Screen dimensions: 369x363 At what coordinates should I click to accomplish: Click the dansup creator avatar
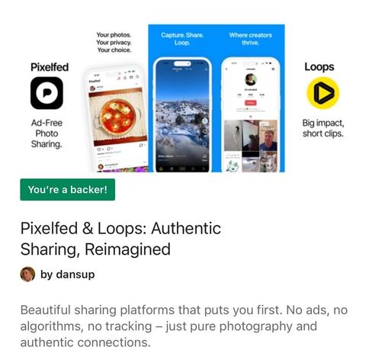point(27,275)
